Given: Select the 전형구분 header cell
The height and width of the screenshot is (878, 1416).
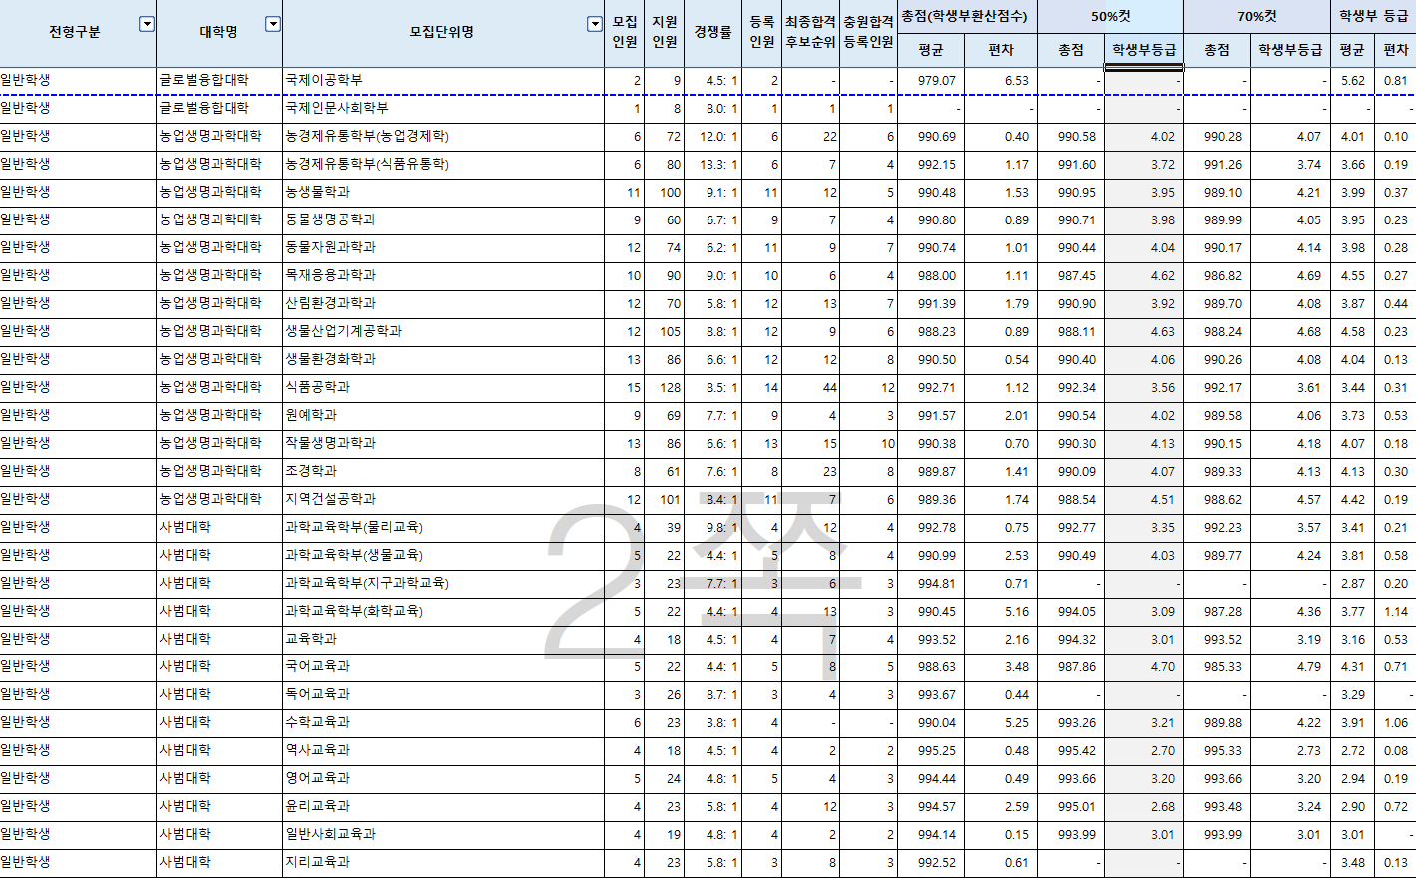Looking at the screenshot, I should (x=78, y=33).
